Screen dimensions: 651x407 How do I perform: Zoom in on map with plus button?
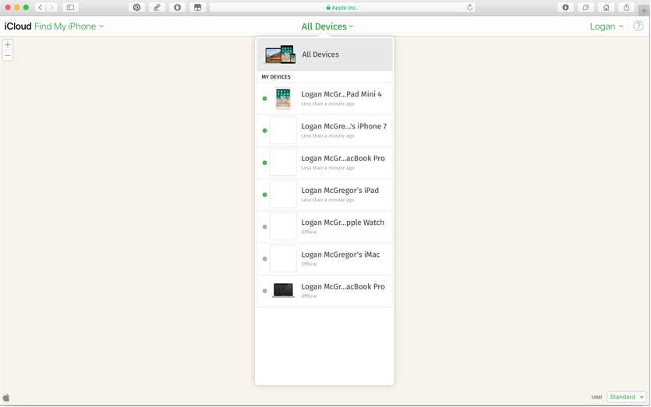[8, 45]
